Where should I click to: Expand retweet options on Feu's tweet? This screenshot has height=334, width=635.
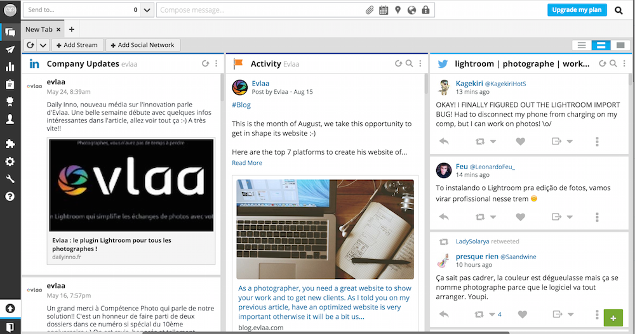[x=493, y=217]
